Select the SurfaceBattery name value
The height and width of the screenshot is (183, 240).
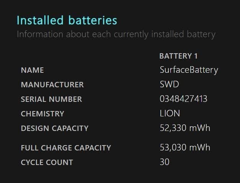click(189, 70)
